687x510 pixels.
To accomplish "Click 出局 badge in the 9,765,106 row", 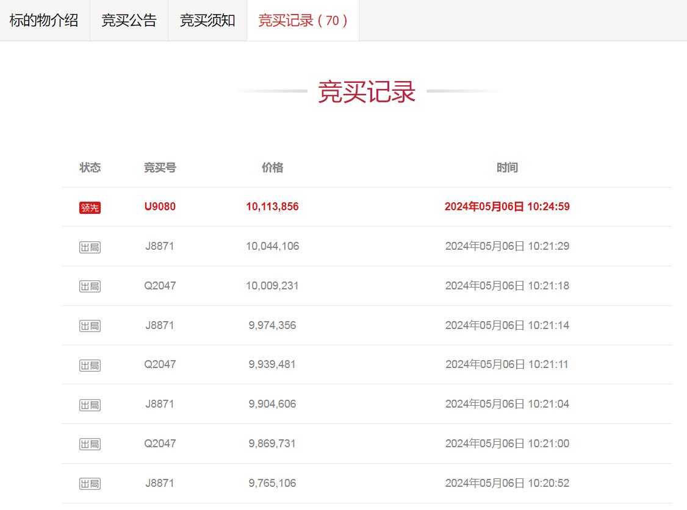I will pos(90,484).
